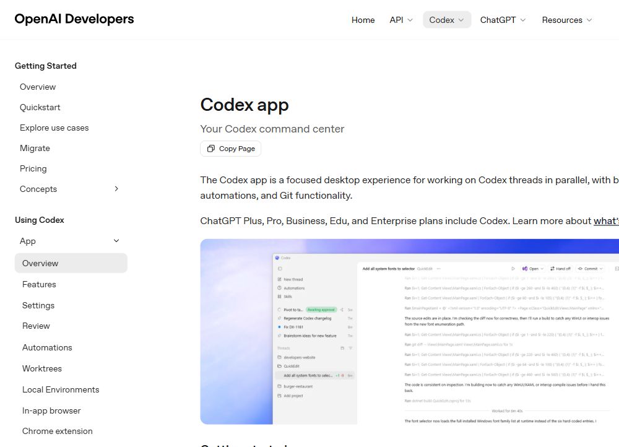The image size is (619, 447).
Task: Open the Worktrees page in sidebar
Action: tap(42, 368)
